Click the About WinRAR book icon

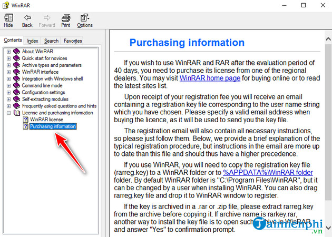tap(16, 52)
